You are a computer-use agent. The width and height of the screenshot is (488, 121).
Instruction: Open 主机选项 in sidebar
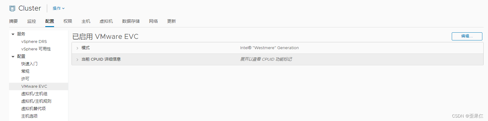coord(29,116)
